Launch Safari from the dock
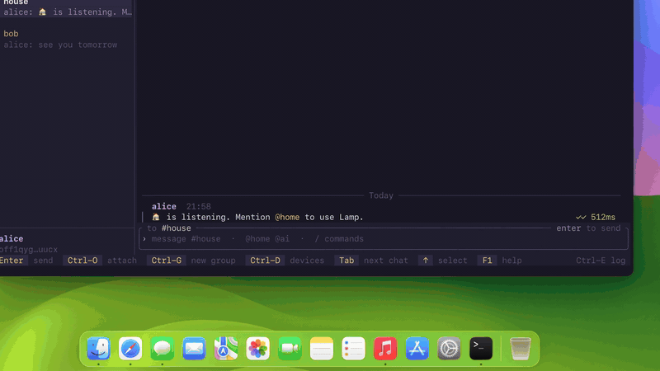Screen dimensions: 660x371 130,348
